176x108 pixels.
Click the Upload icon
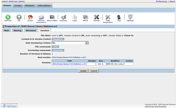click(x=130, y=17)
